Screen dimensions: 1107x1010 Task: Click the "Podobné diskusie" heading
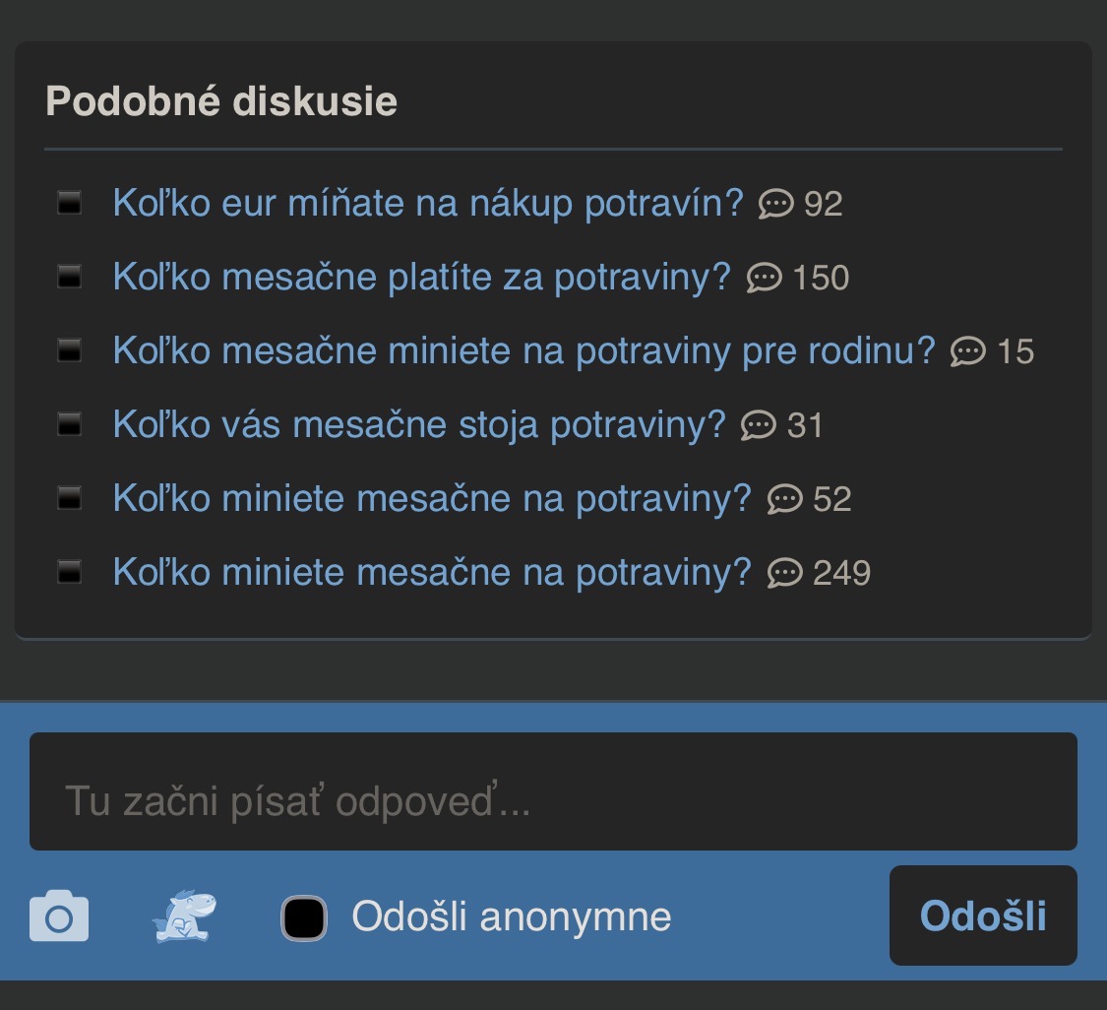221,101
